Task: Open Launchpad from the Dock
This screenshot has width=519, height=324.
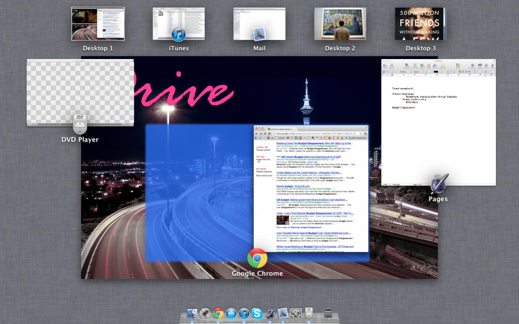Action: pyautogui.click(x=205, y=313)
